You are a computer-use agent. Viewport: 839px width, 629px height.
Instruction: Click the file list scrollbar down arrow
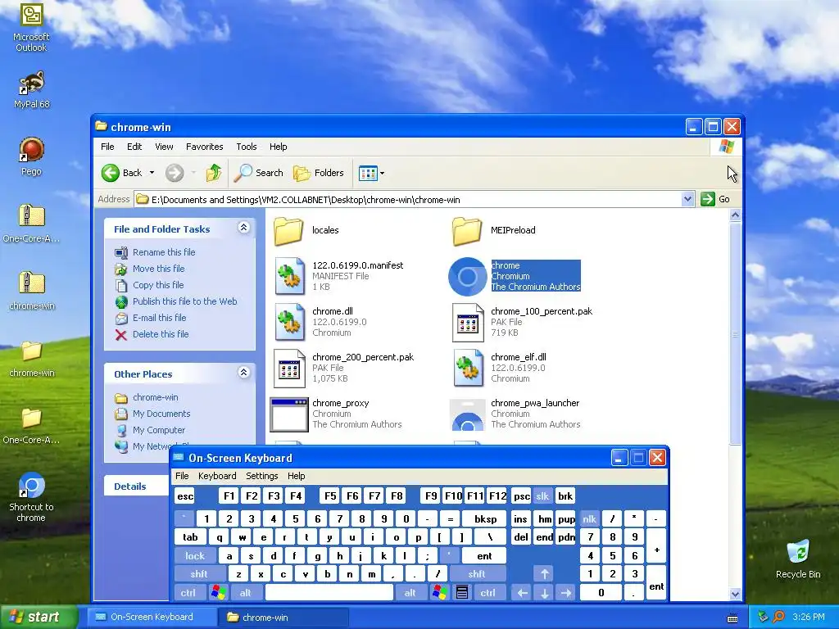[x=735, y=594]
